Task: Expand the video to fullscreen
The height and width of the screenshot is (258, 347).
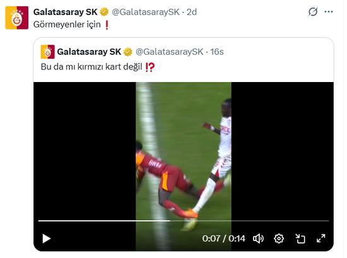Action: tap(321, 238)
